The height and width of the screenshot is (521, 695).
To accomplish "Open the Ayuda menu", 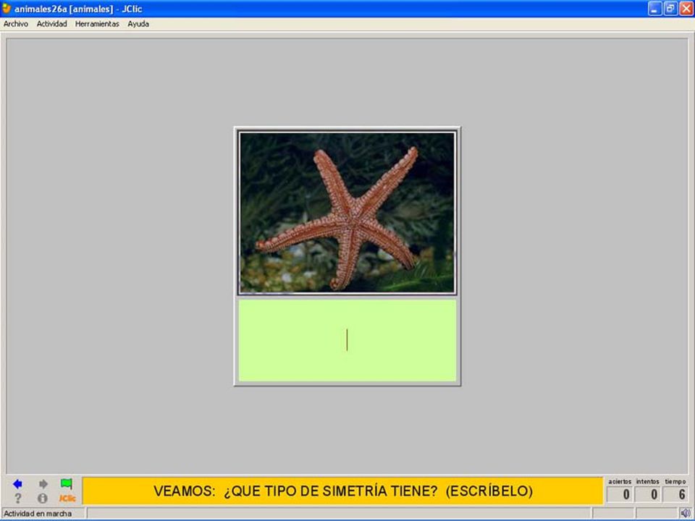I will click(138, 24).
